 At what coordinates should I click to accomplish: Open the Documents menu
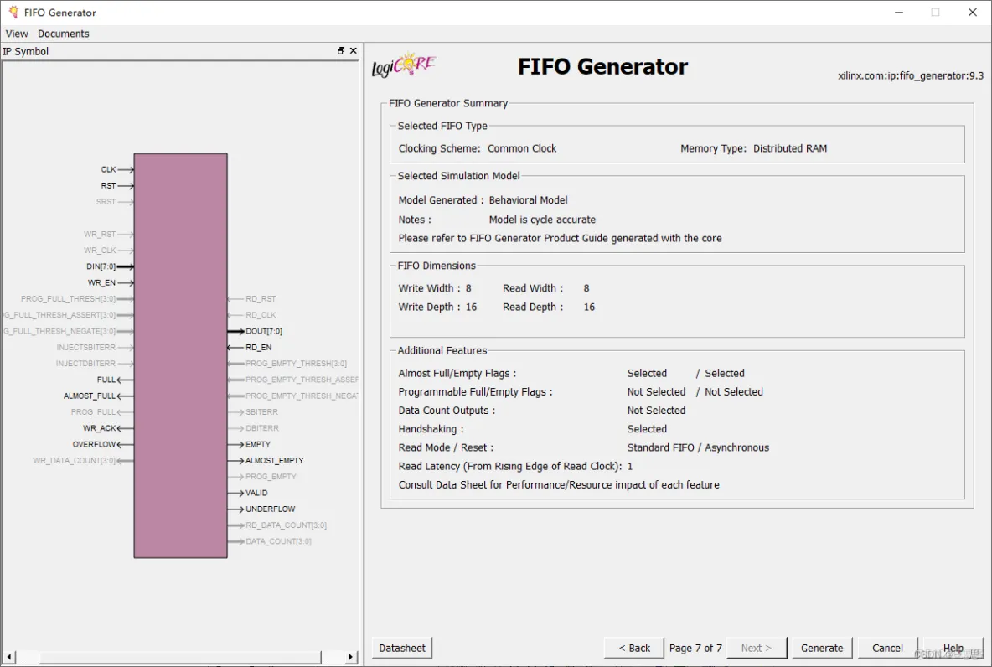tap(64, 34)
